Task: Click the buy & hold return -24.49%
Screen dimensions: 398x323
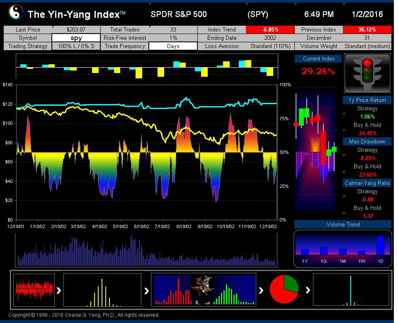Action: (x=367, y=134)
